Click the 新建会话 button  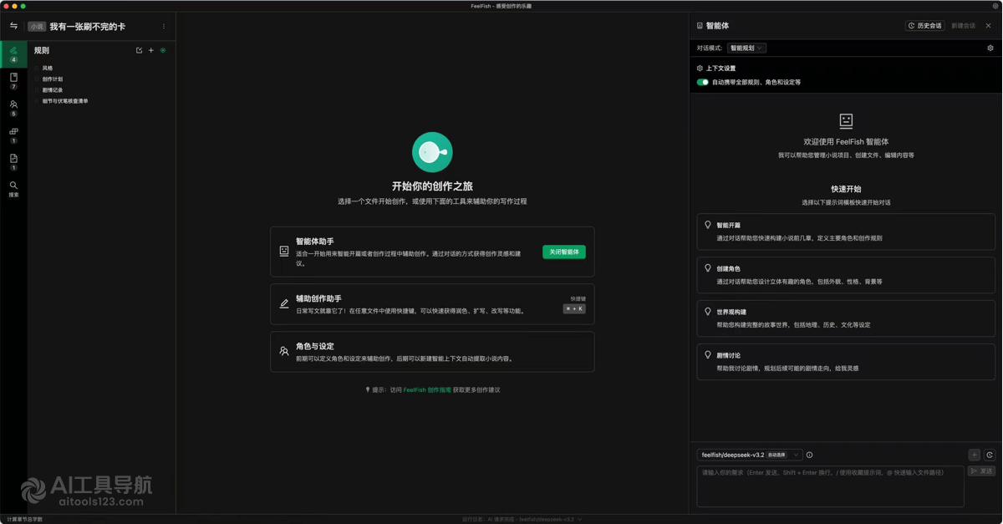[964, 26]
